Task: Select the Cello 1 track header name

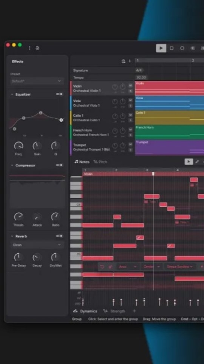Action: [x=78, y=115]
